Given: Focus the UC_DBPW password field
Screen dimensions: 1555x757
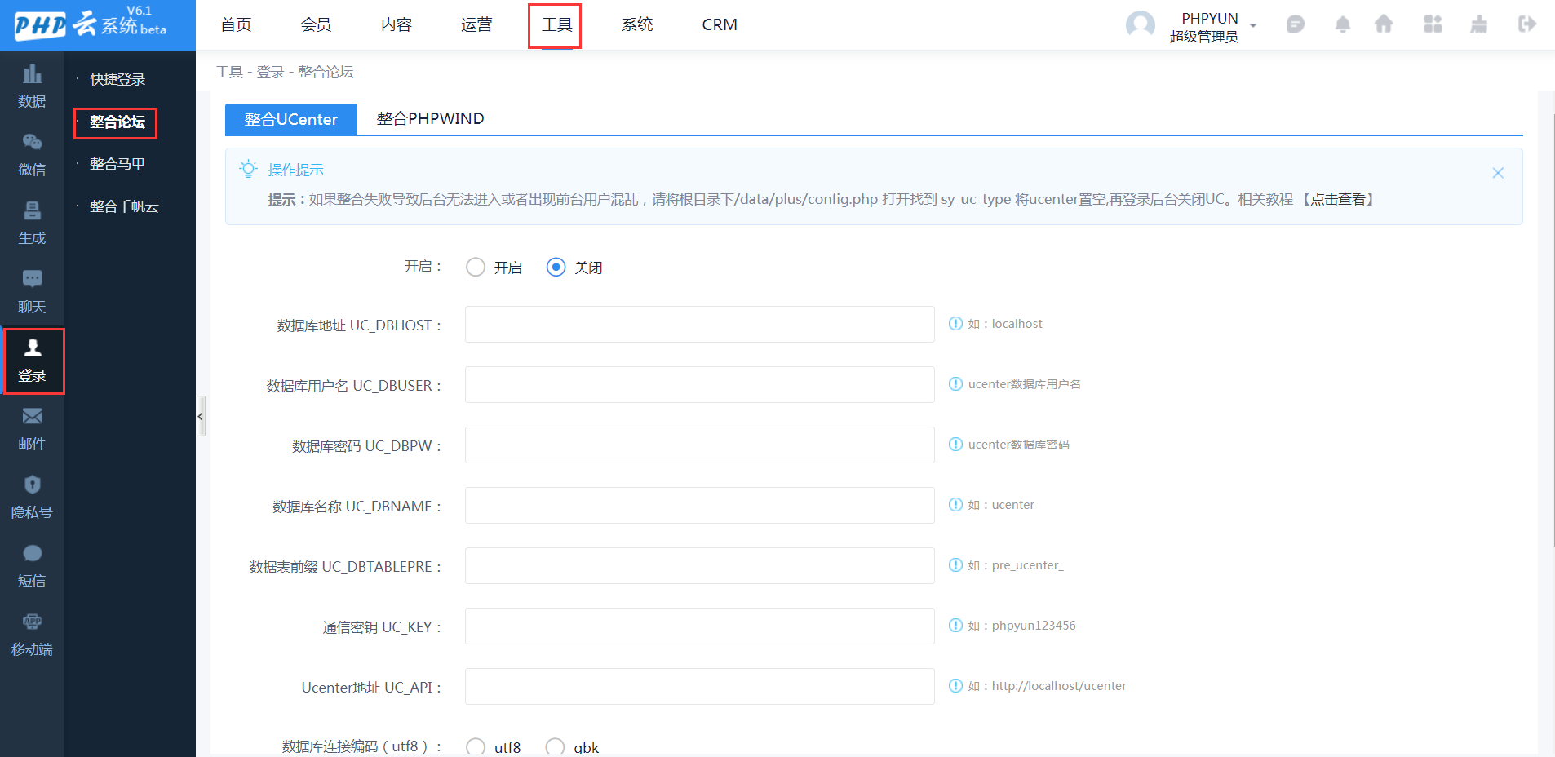Looking at the screenshot, I should click(700, 445).
